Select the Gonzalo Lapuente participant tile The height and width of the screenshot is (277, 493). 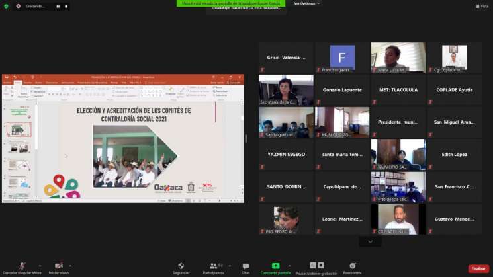point(341,89)
